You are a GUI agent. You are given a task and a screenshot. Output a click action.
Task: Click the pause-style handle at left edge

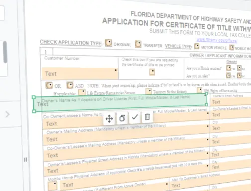pyautogui.click(x=25, y=160)
